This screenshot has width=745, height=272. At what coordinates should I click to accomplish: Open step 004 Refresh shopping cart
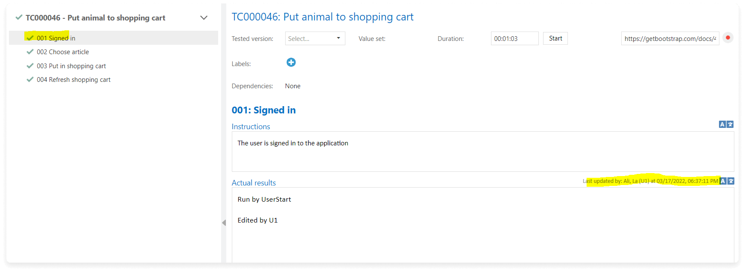[x=73, y=80]
